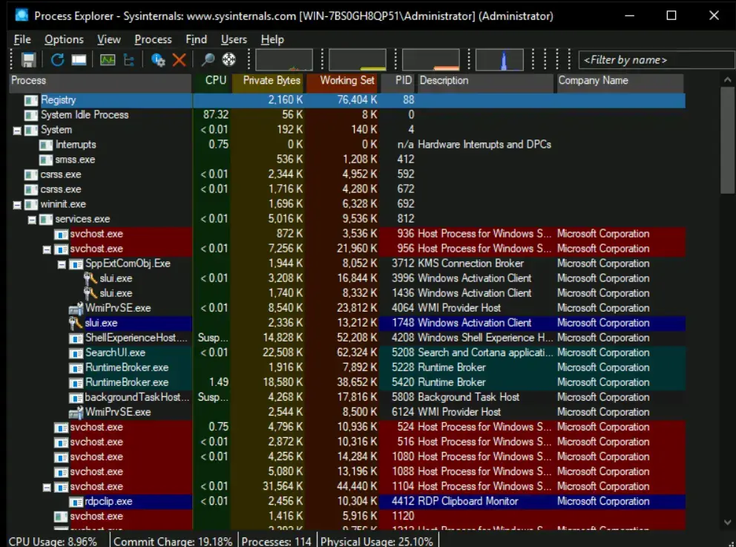Click the Interrupts row icon
The width and height of the screenshot is (736, 547).
click(x=45, y=145)
